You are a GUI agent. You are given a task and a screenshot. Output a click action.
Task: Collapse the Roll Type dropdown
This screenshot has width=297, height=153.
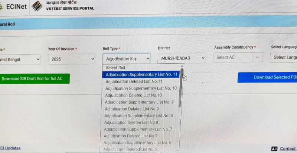click(x=126, y=59)
